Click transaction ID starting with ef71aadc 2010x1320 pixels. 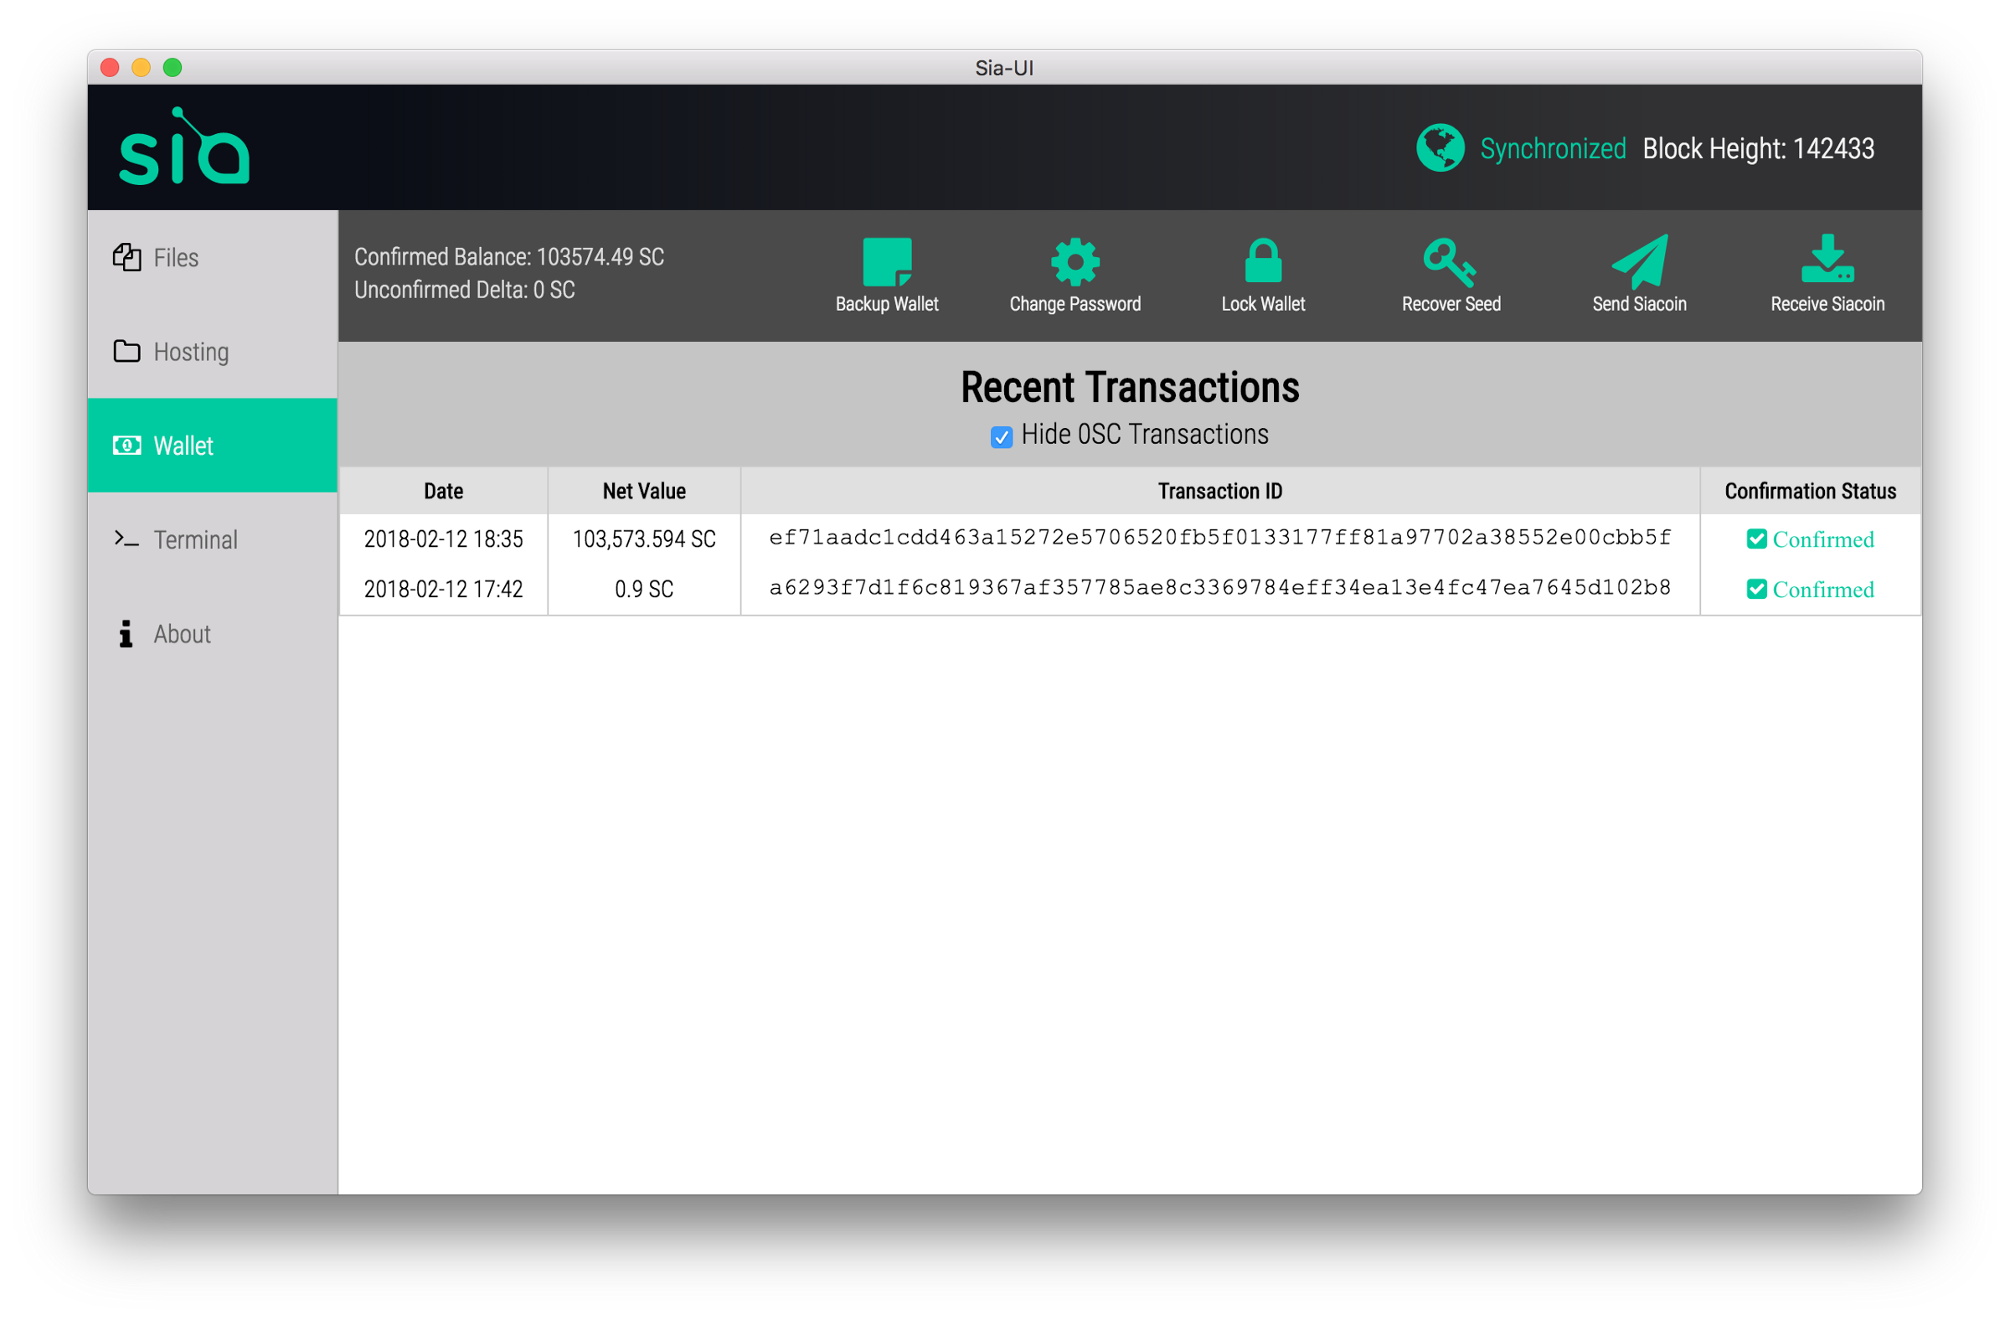[x=1219, y=538]
